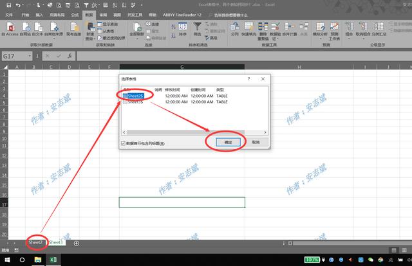Click the Undo arrow icon
The image size is (412, 266).
[18, 5]
